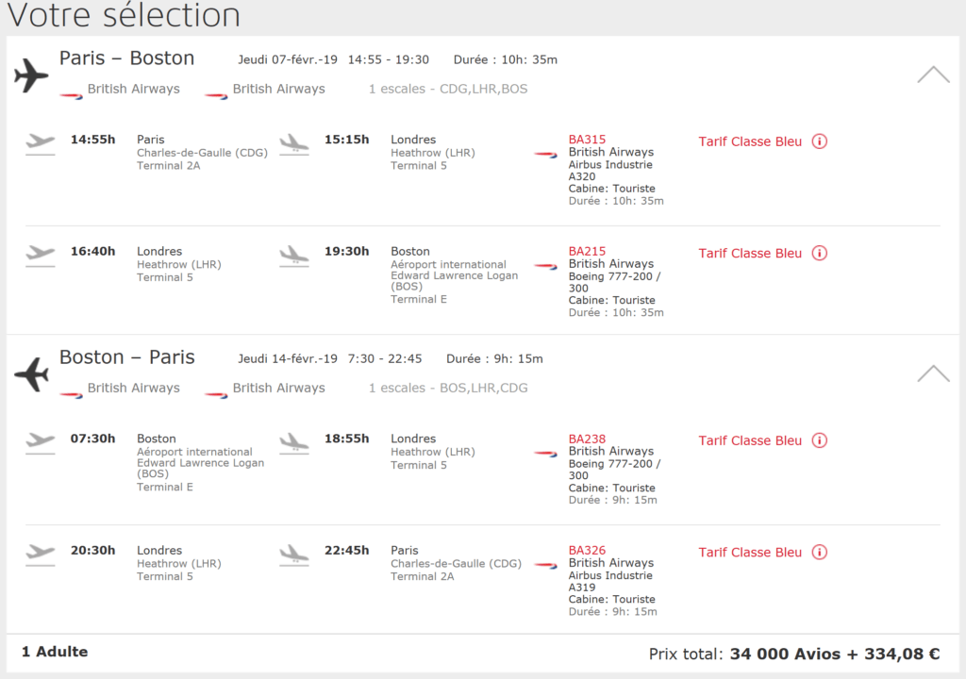
Task: Collapse the Paris – Boston flight details
Action: [933, 75]
